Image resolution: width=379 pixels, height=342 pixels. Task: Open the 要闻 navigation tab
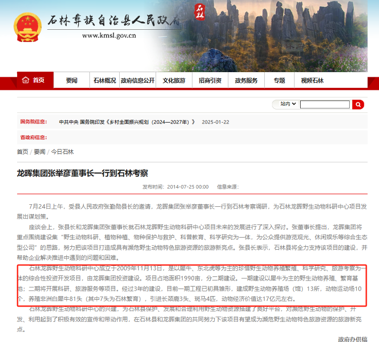pyautogui.click(x=72, y=81)
